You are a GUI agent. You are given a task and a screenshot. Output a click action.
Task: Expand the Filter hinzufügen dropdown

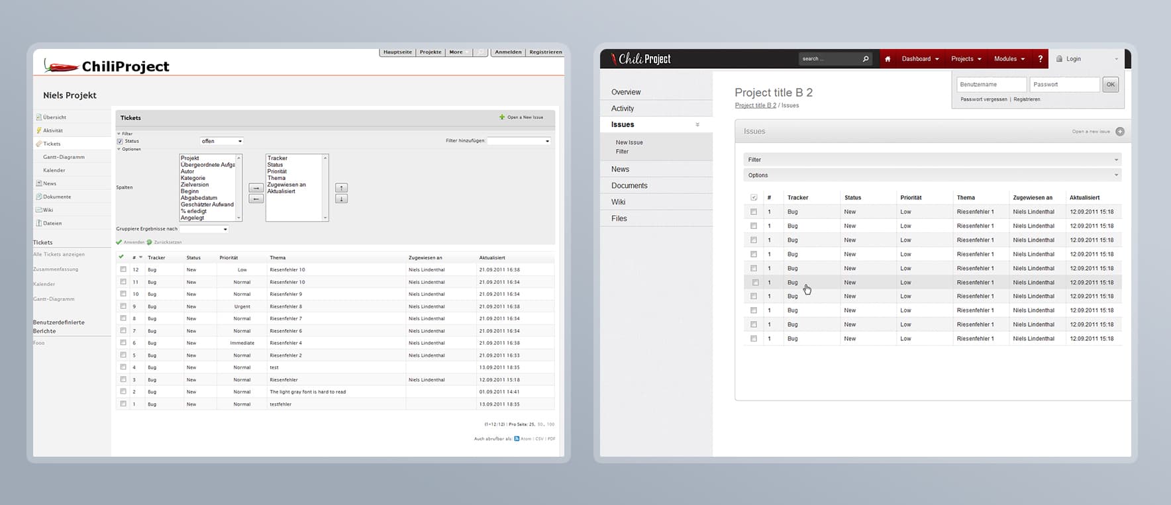pos(519,141)
